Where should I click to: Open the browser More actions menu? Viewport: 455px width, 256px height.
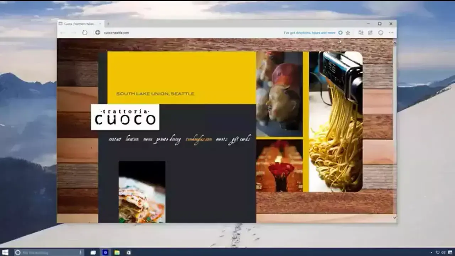[x=391, y=33]
